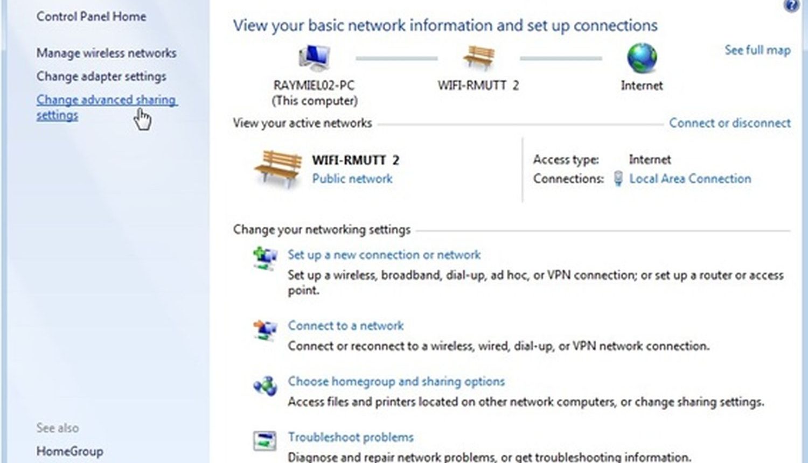The image size is (808, 463).
Task: Go to Change adapter settings
Action: click(101, 76)
